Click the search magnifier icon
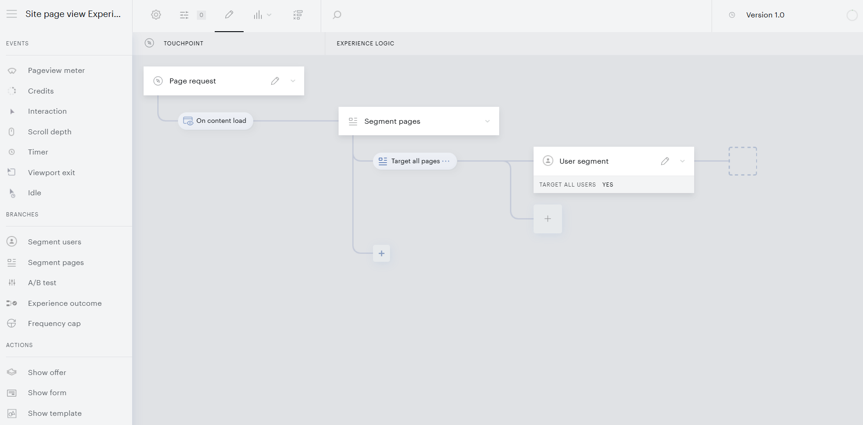Image resolution: width=863 pixels, height=425 pixels. 337,15
